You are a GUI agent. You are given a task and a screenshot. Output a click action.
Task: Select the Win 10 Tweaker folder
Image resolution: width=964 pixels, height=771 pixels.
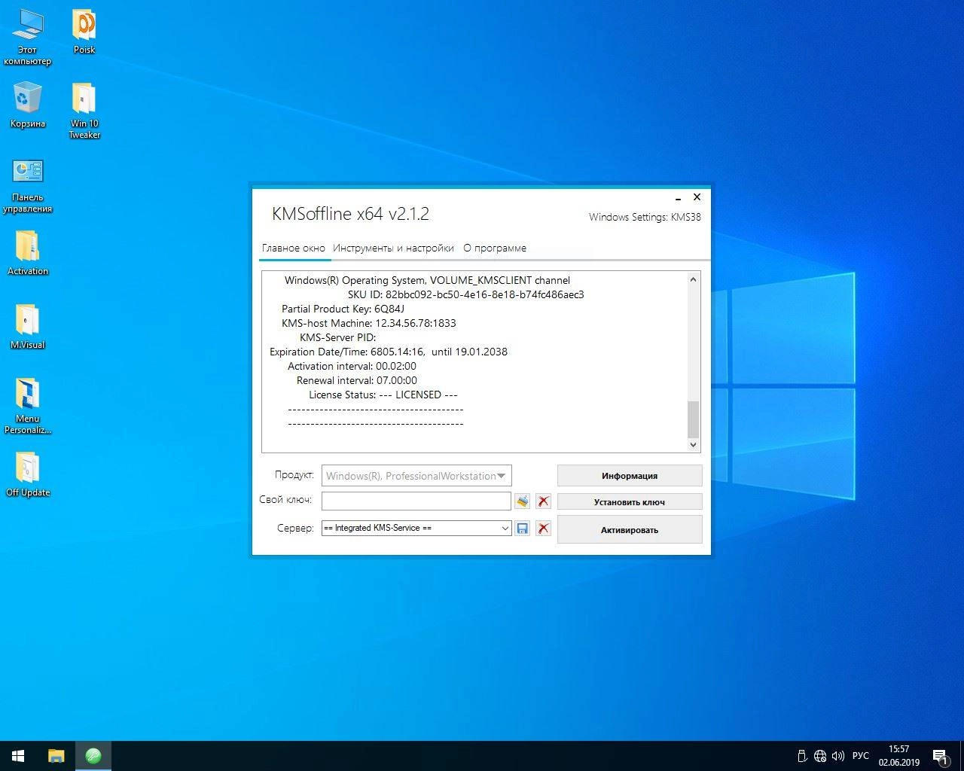84,111
